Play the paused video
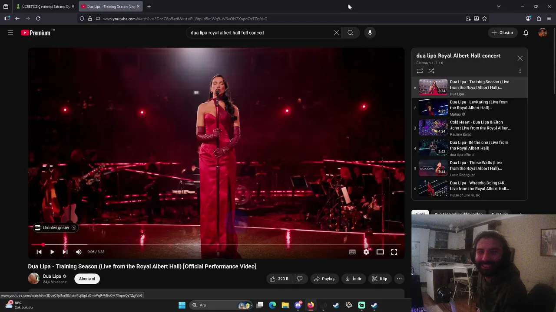 click(52, 252)
